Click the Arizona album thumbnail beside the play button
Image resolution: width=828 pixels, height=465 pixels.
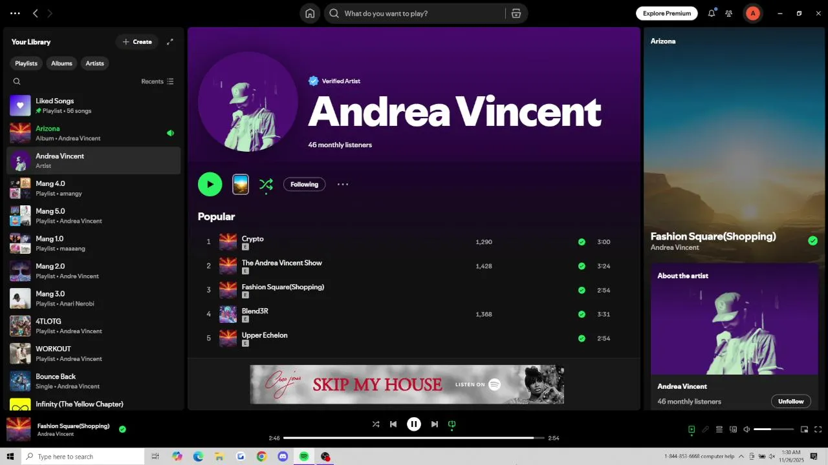241,184
